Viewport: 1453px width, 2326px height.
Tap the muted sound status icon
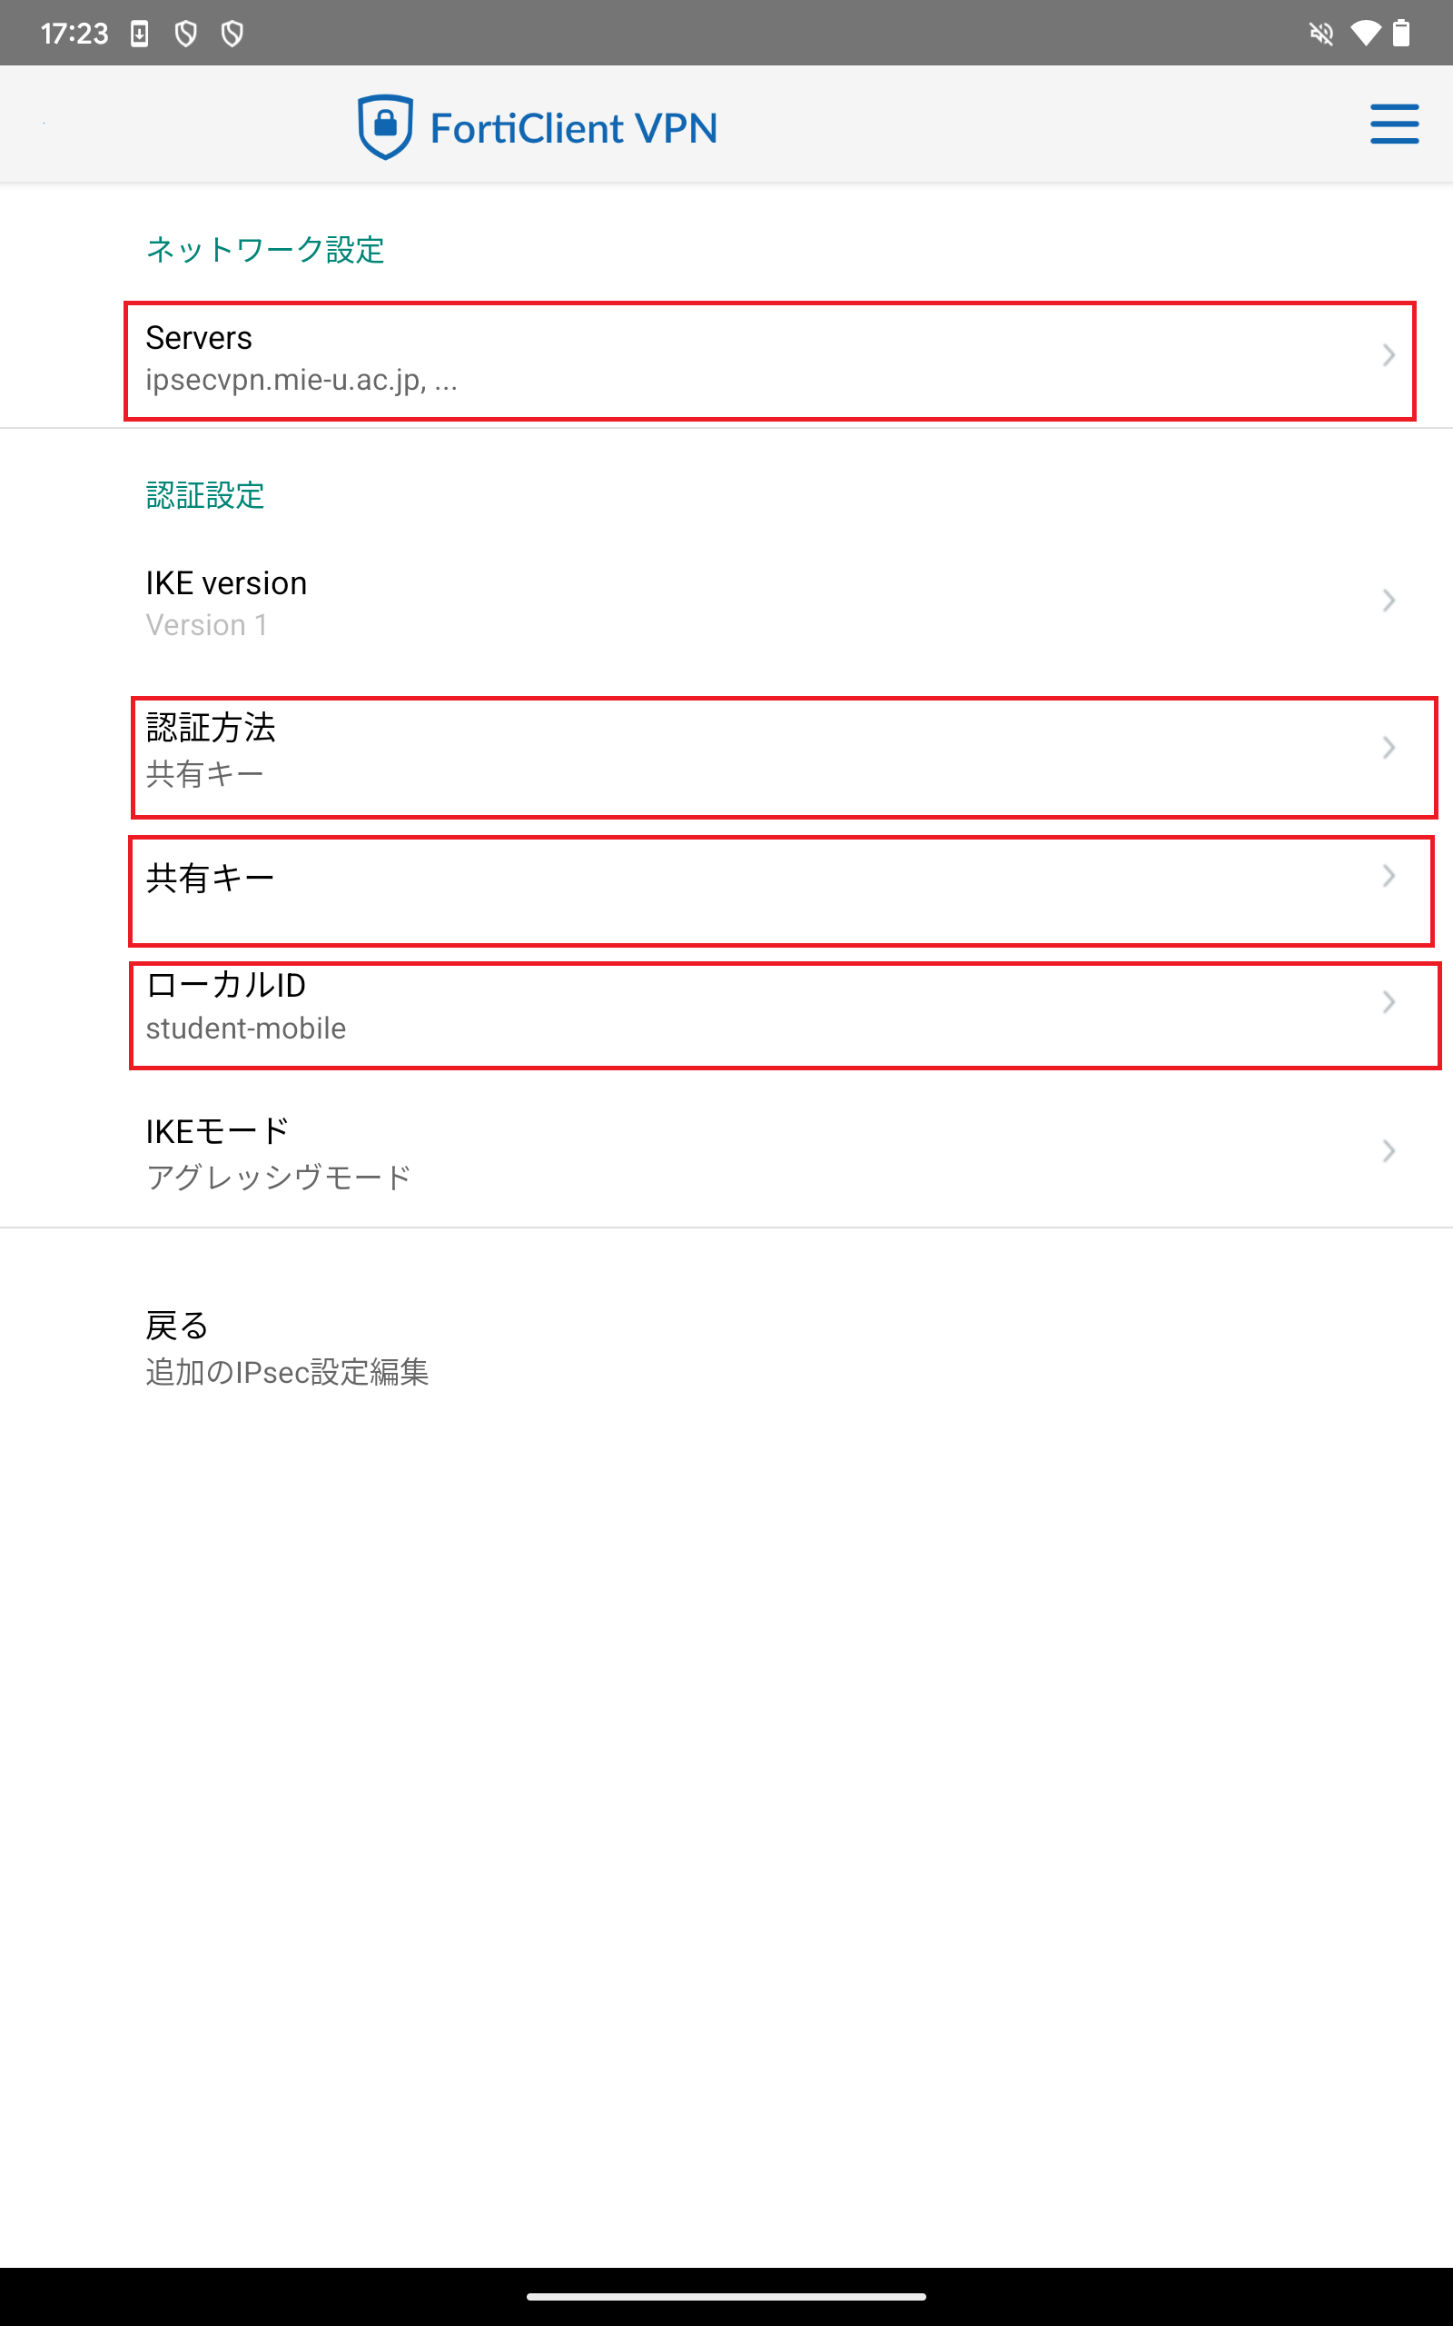pos(1321,34)
